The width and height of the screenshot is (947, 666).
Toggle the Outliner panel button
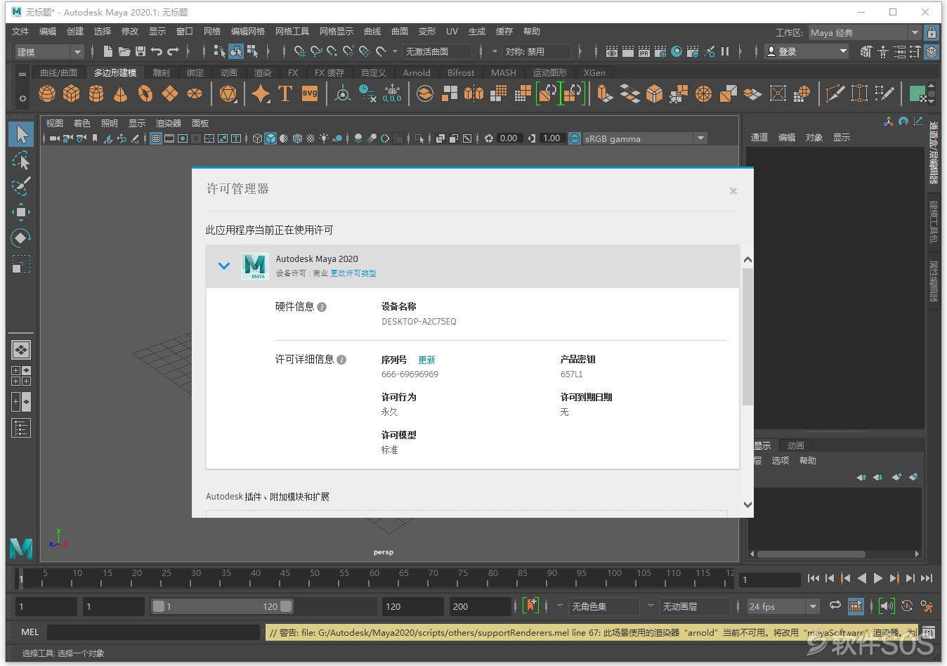(21, 428)
